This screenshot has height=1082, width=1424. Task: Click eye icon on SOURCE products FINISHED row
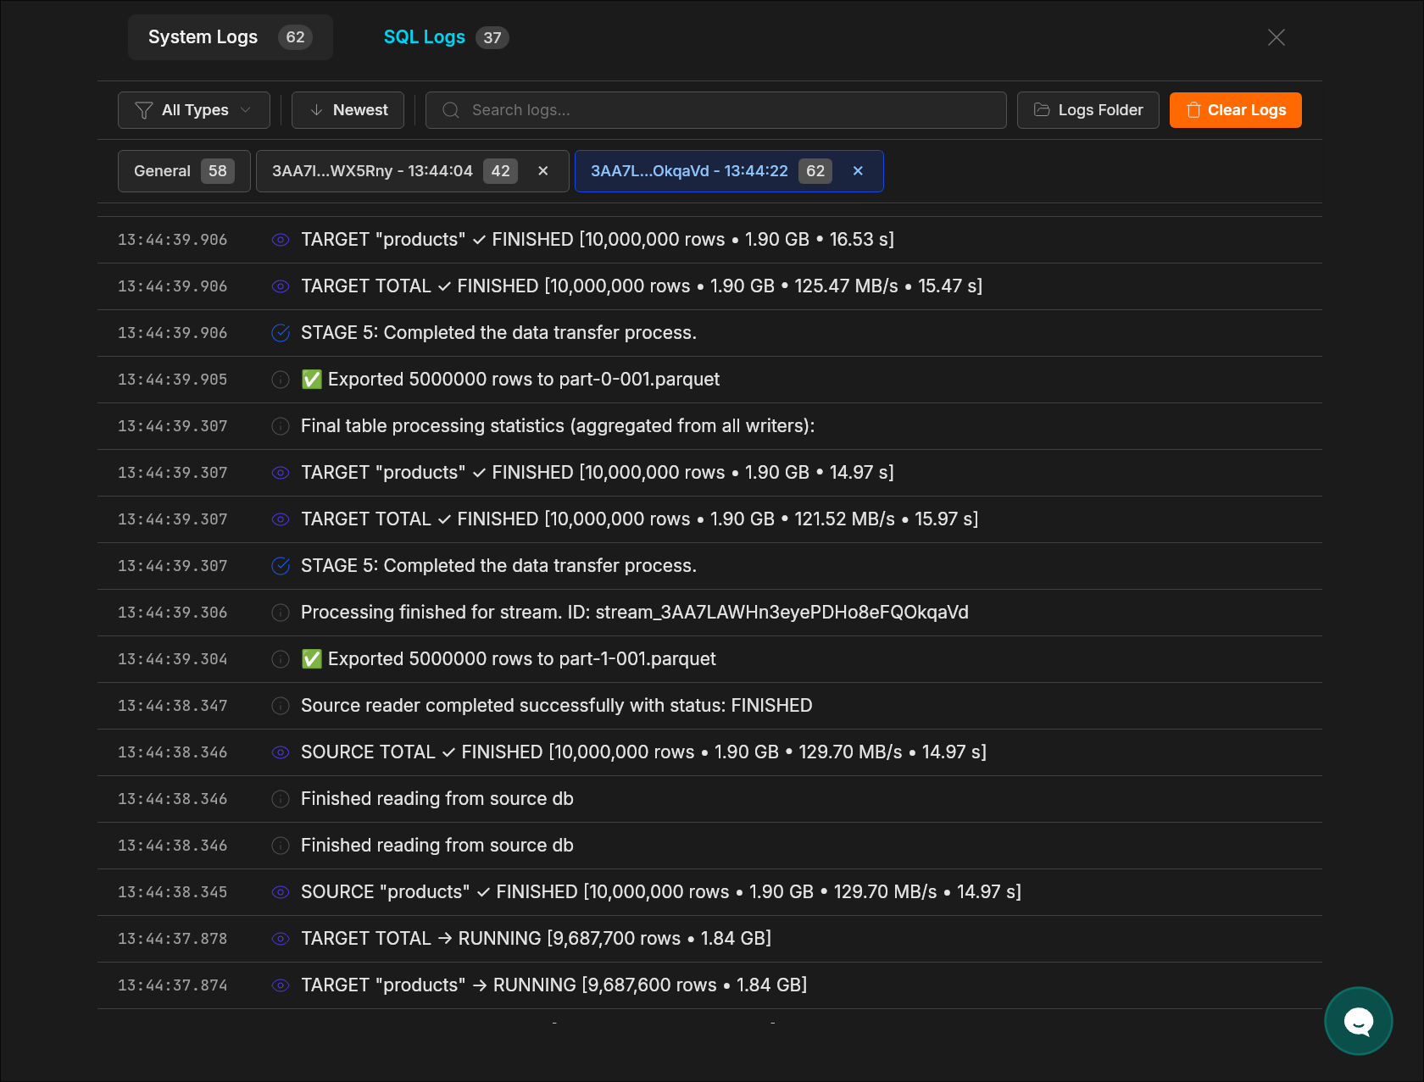[281, 892]
